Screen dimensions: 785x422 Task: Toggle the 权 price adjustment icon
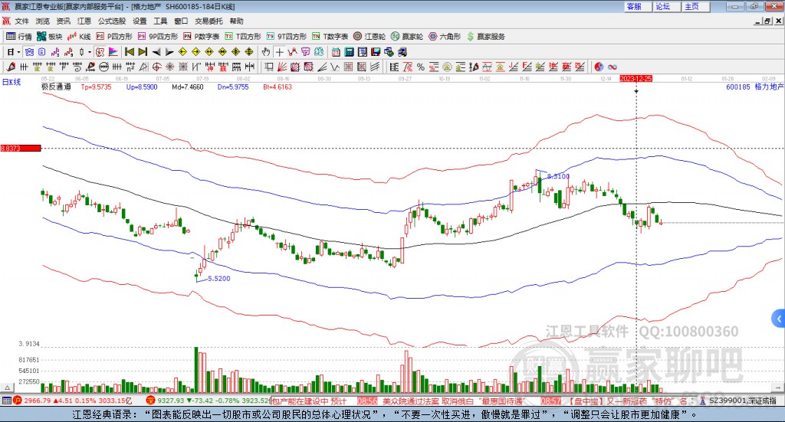tap(100, 52)
